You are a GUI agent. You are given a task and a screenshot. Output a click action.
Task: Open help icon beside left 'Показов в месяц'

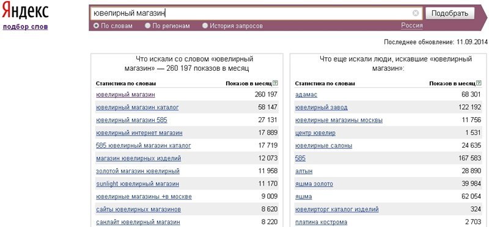(274, 83)
